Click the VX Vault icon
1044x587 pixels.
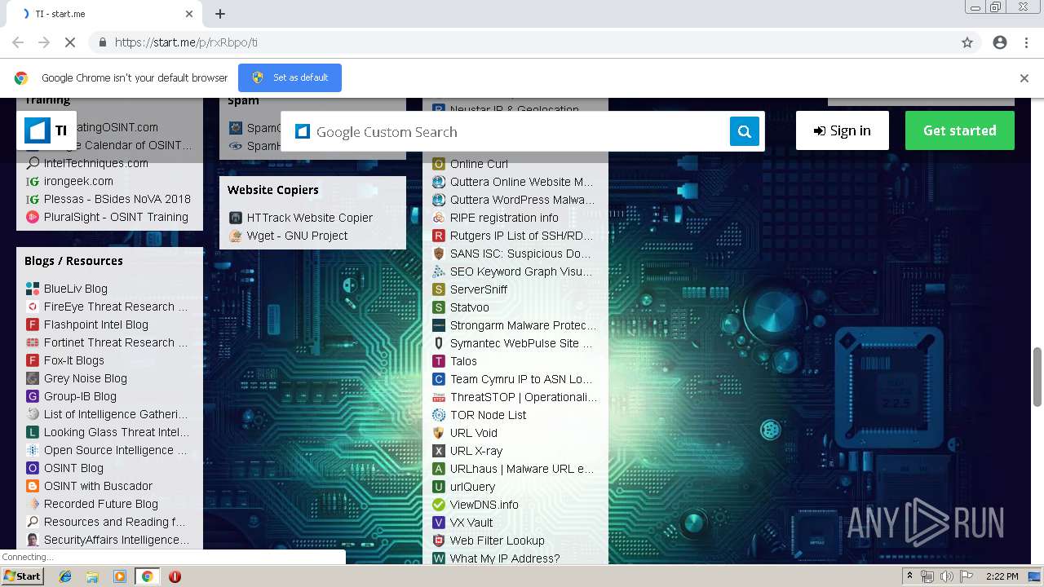(439, 523)
